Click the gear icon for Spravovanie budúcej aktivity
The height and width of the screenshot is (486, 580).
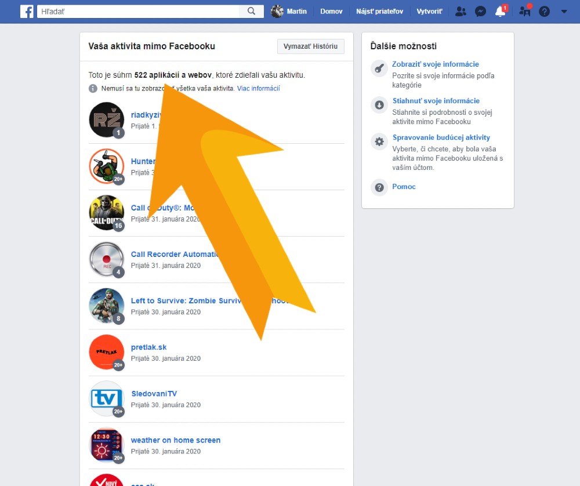(x=379, y=142)
